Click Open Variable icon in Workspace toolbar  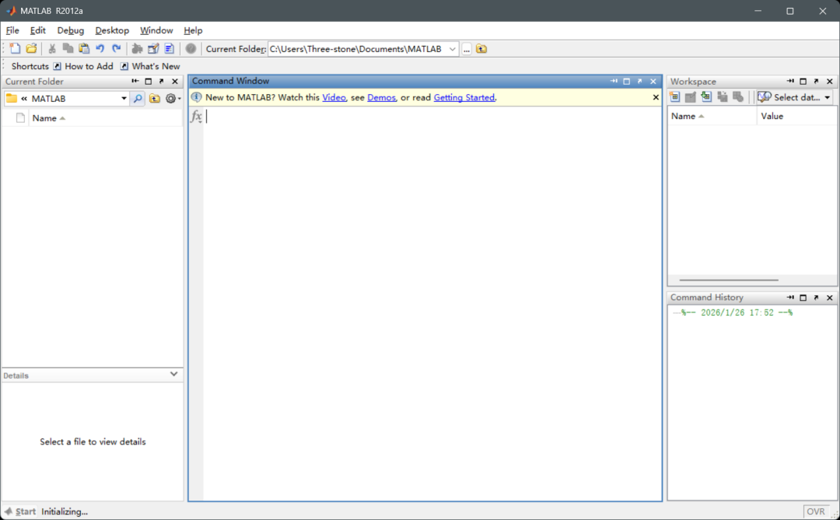691,97
